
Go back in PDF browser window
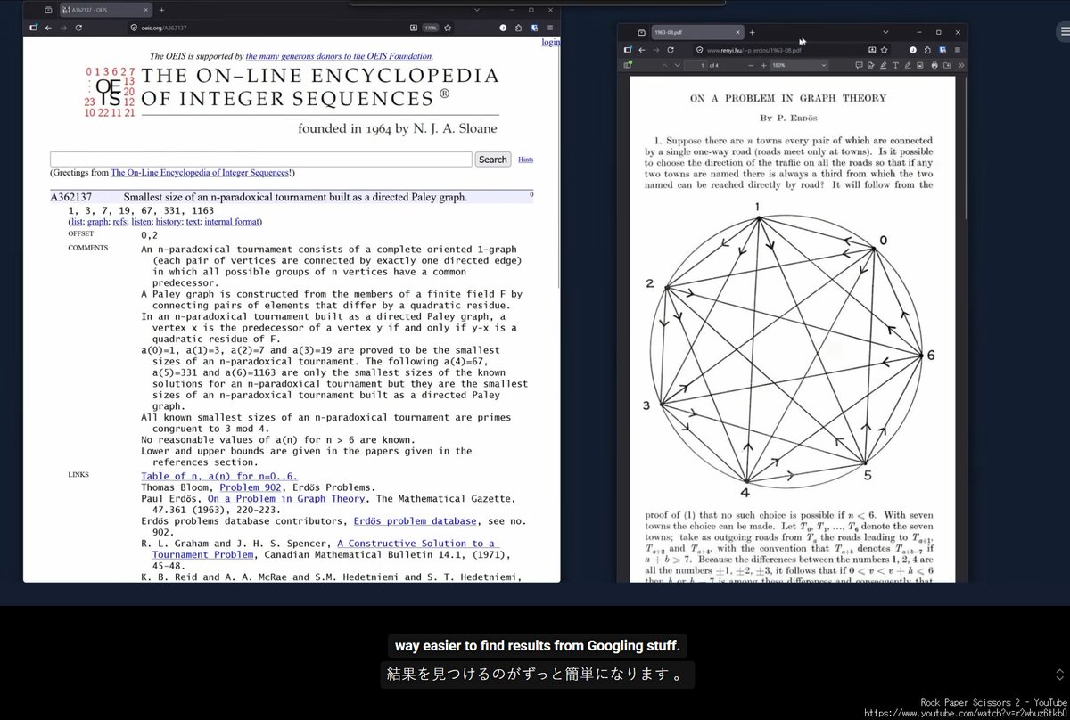pyautogui.click(x=642, y=50)
